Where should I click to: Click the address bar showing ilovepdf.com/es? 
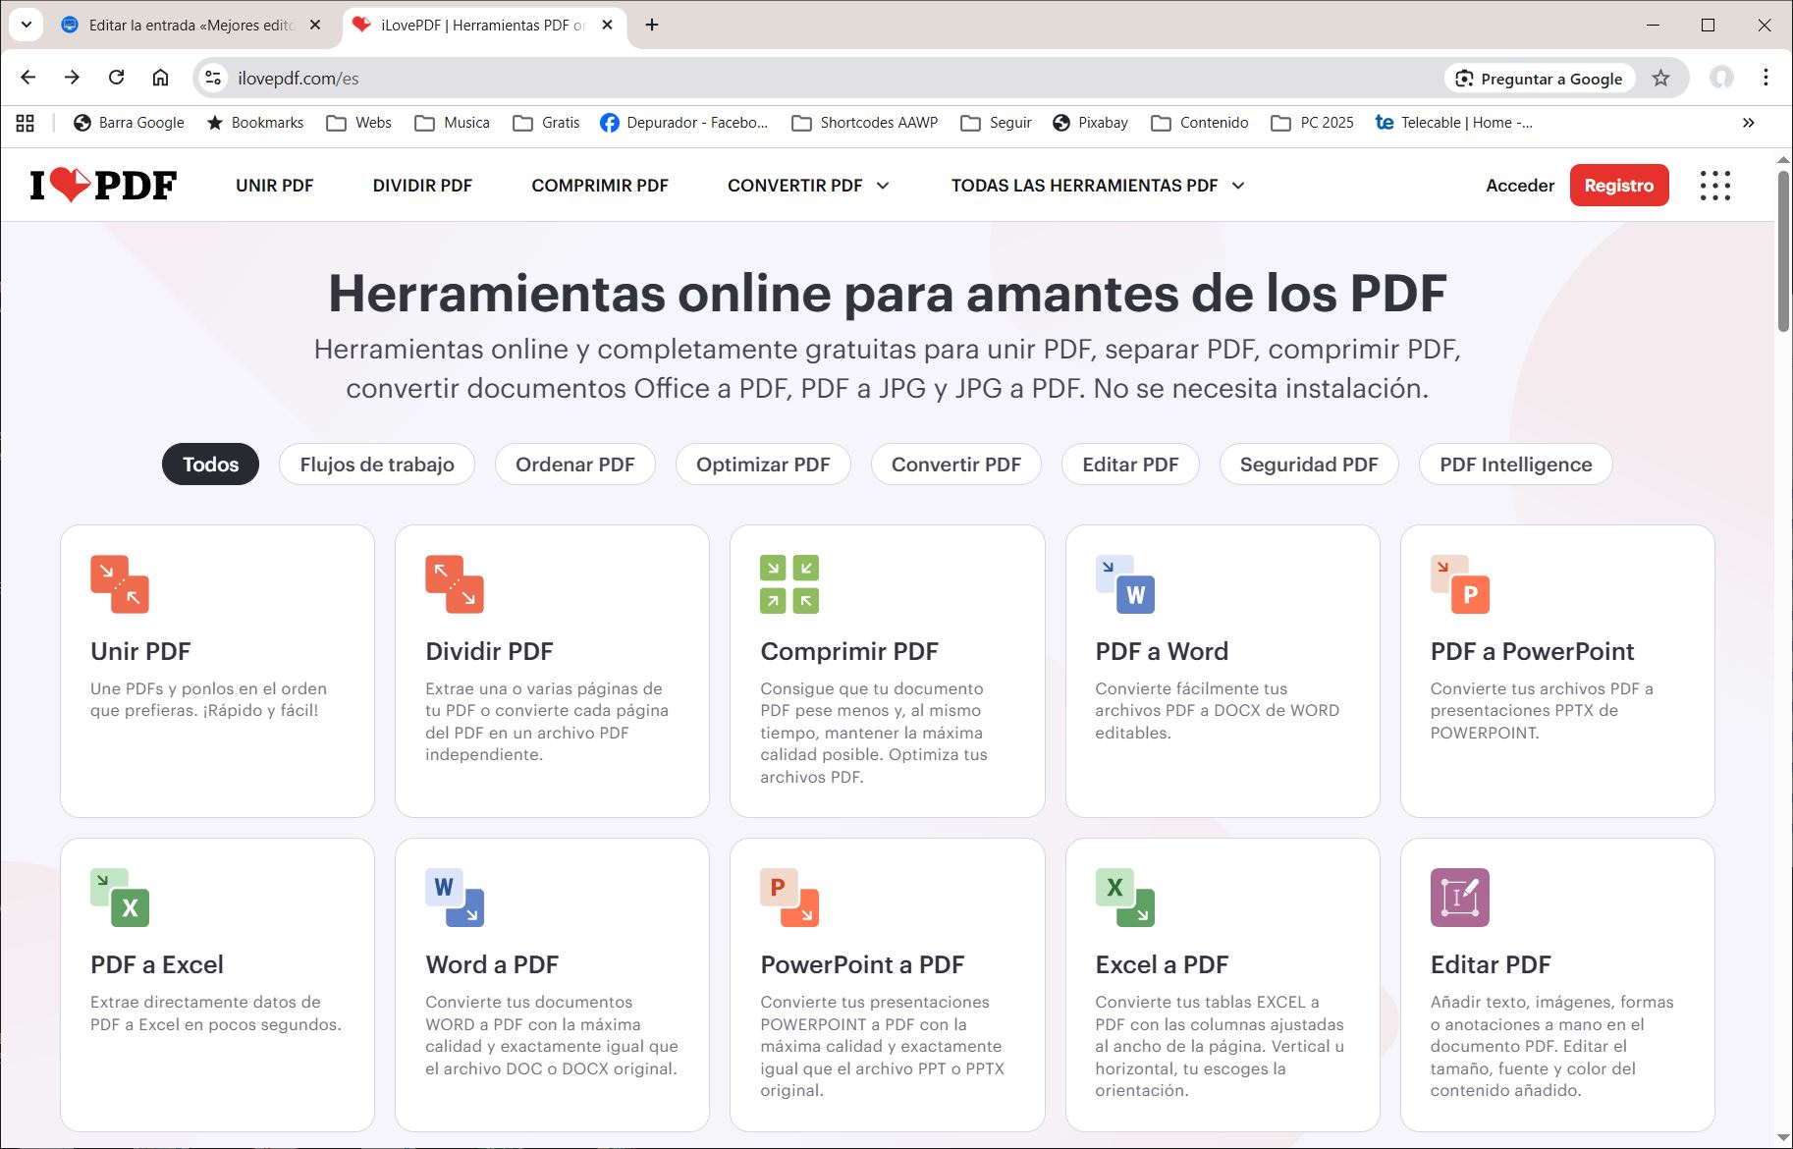(x=786, y=79)
